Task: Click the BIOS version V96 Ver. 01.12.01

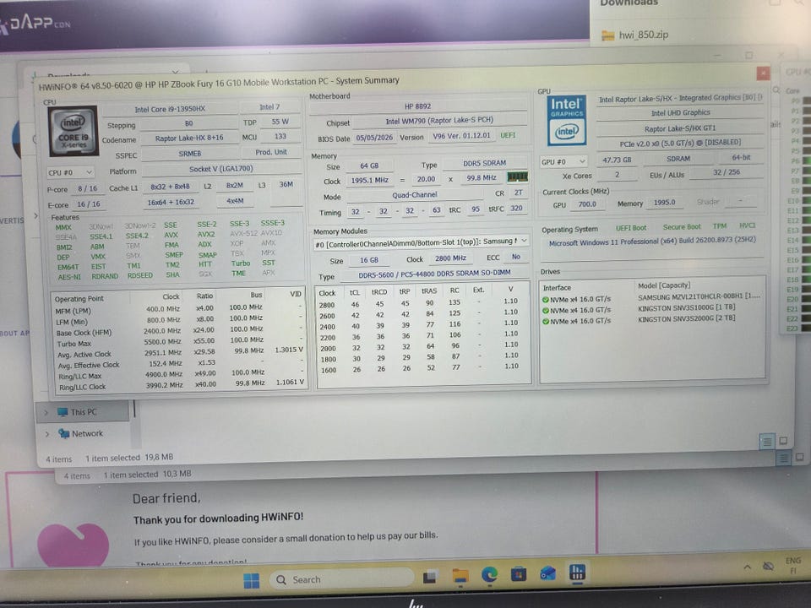Action: click(x=461, y=135)
